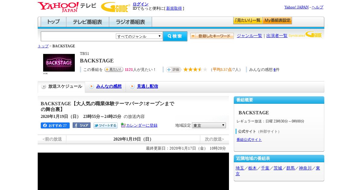
Task: Select the 放送スケジュール tab
Action: [62, 87]
